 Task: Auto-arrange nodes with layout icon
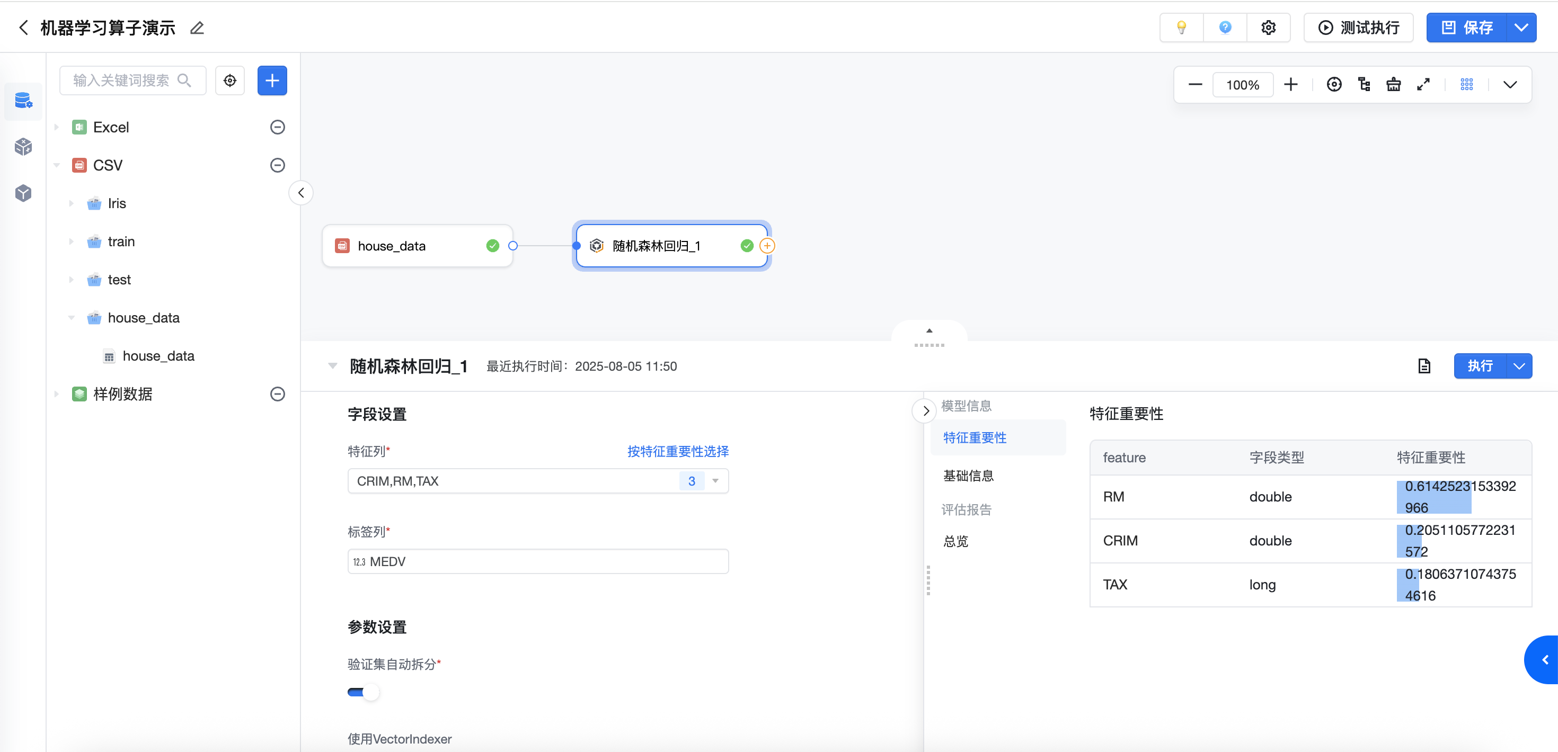[x=1364, y=85]
